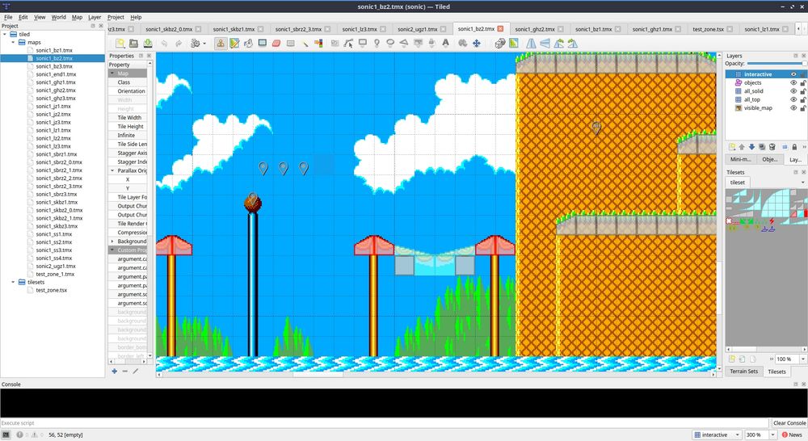Click the News button in status bar
The height and width of the screenshot is (441, 808).
coord(792,435)
